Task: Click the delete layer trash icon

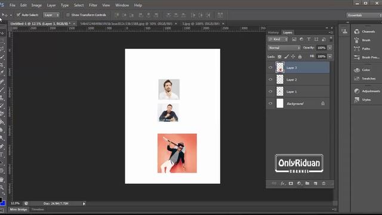Action: click(x=324, y=183)
